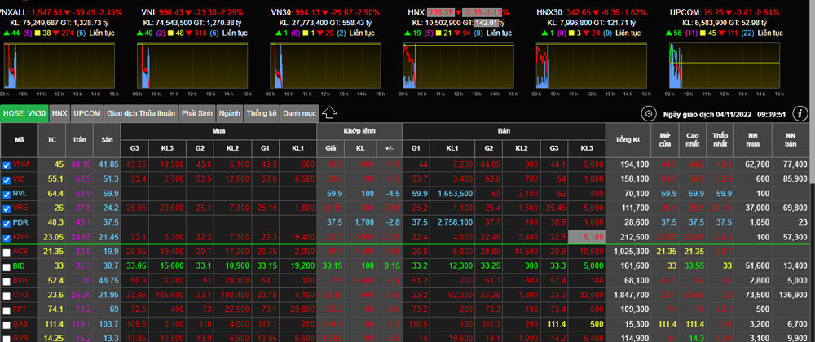Open the settings gear icon
Viewport: 815px width, 342px height.
(x=649, y=114)
